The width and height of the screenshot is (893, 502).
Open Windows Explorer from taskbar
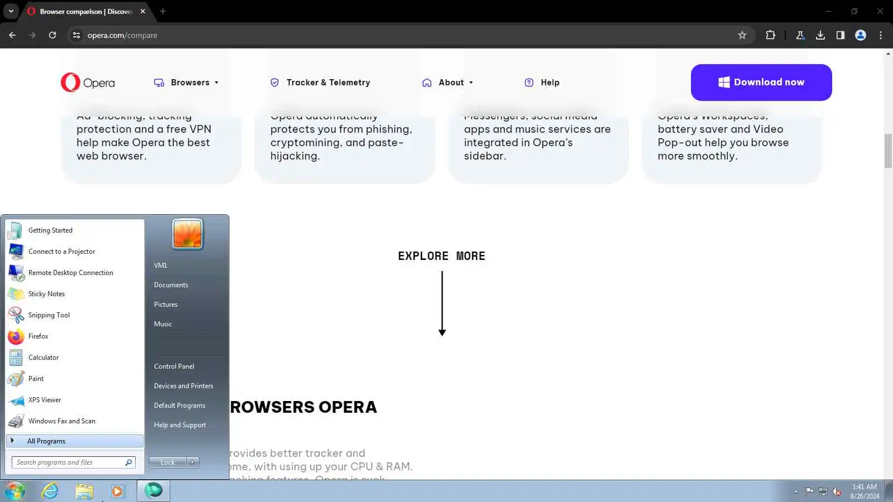click(x=84, y=491)
